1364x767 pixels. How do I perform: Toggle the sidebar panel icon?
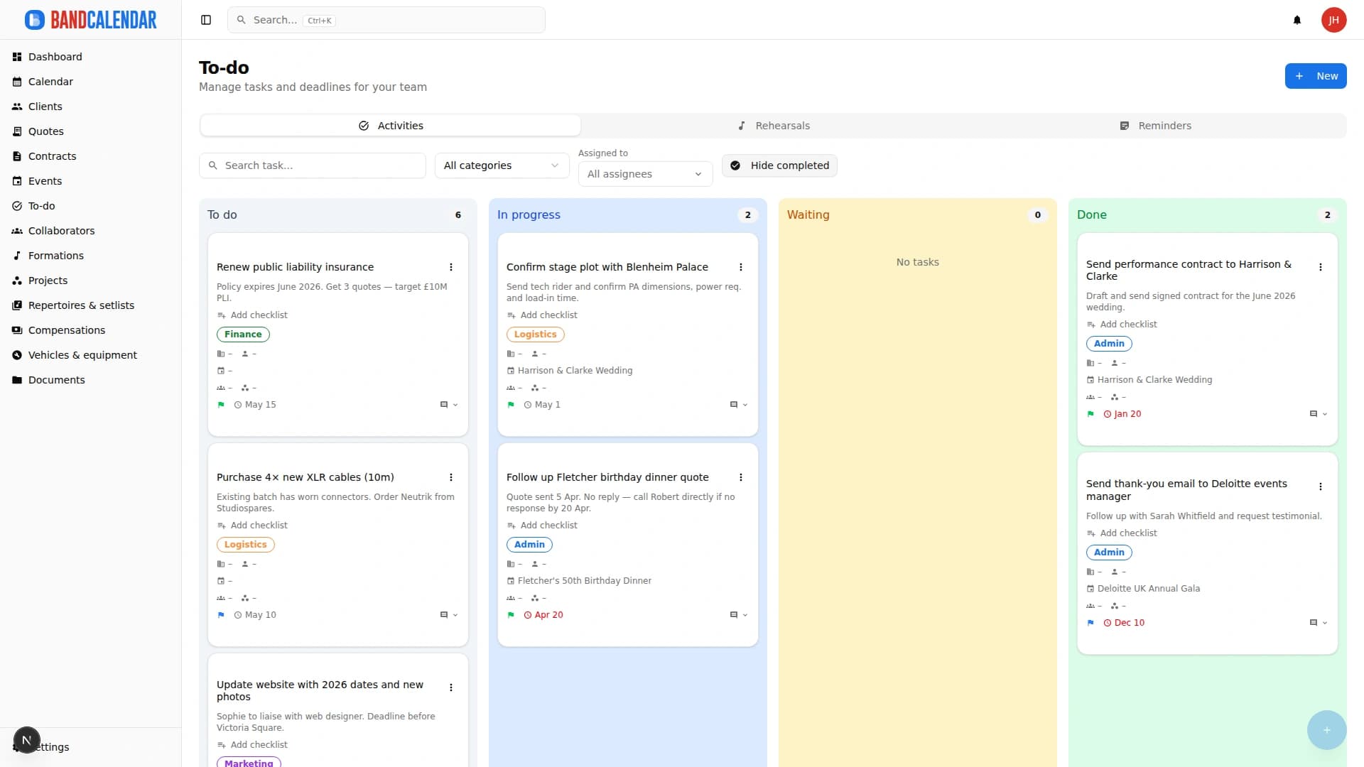[x=206, y=20]
